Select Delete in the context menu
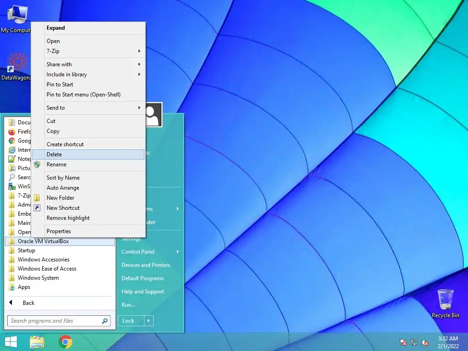The width and height of the screenshot is (468, 351). pyautogui.click(x=88, y=154)
